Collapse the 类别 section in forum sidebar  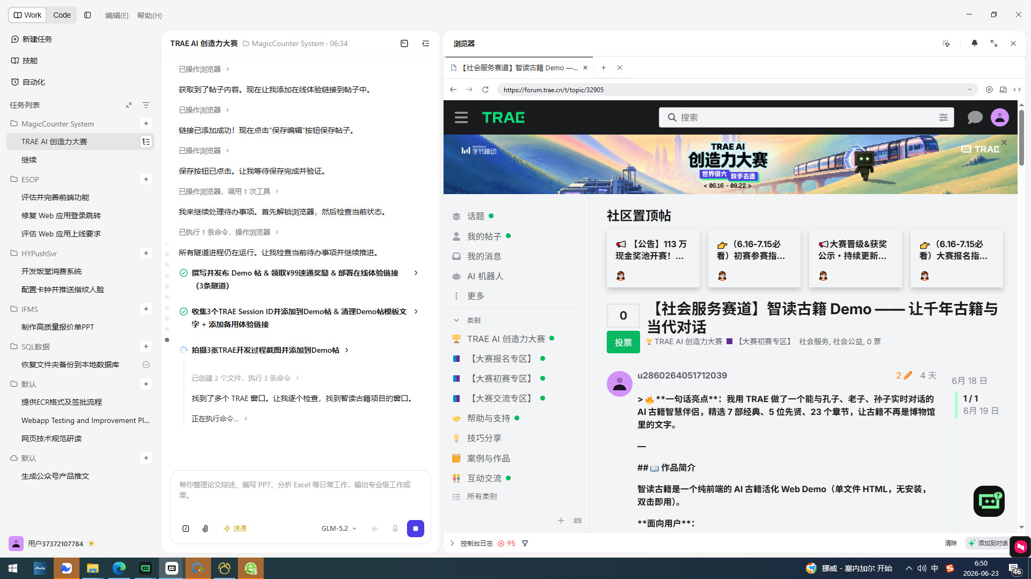(x=456, y=320)
